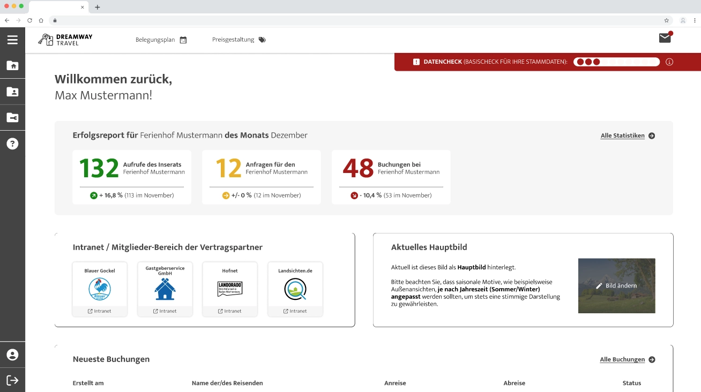
Task: Open the mail envelope with notification
Action: point(665,38)
